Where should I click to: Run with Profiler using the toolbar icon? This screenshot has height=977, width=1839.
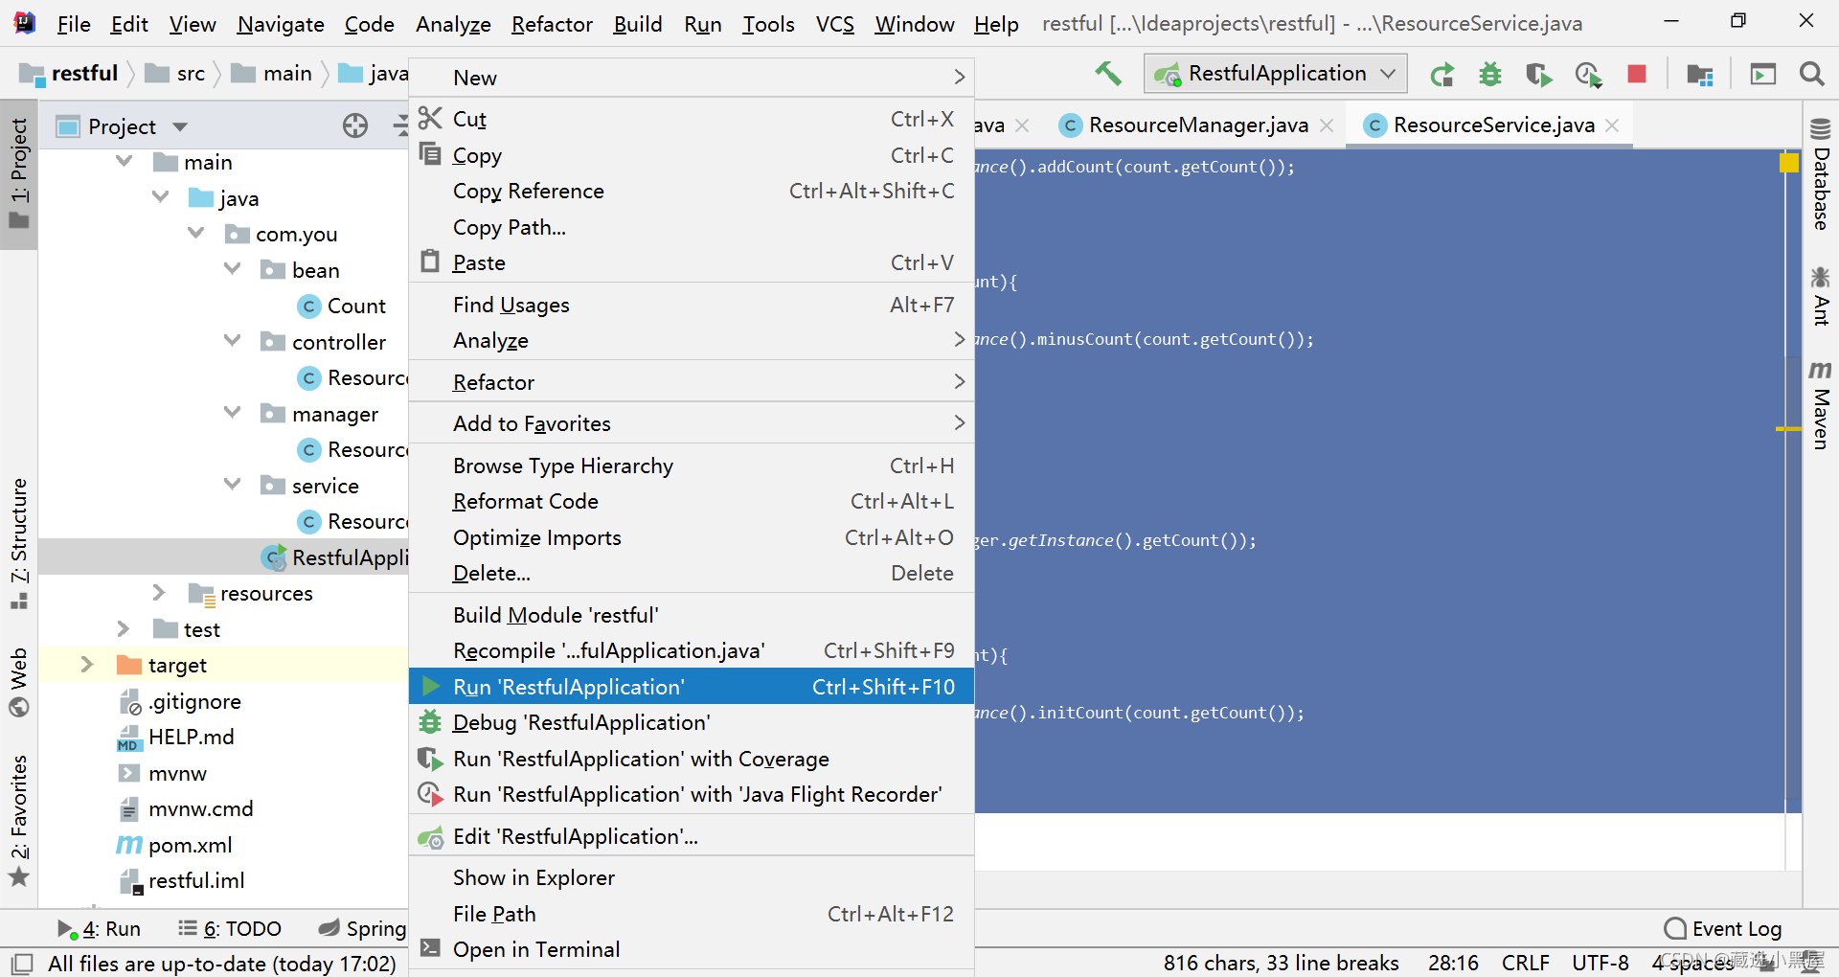tap(1588, 74)
